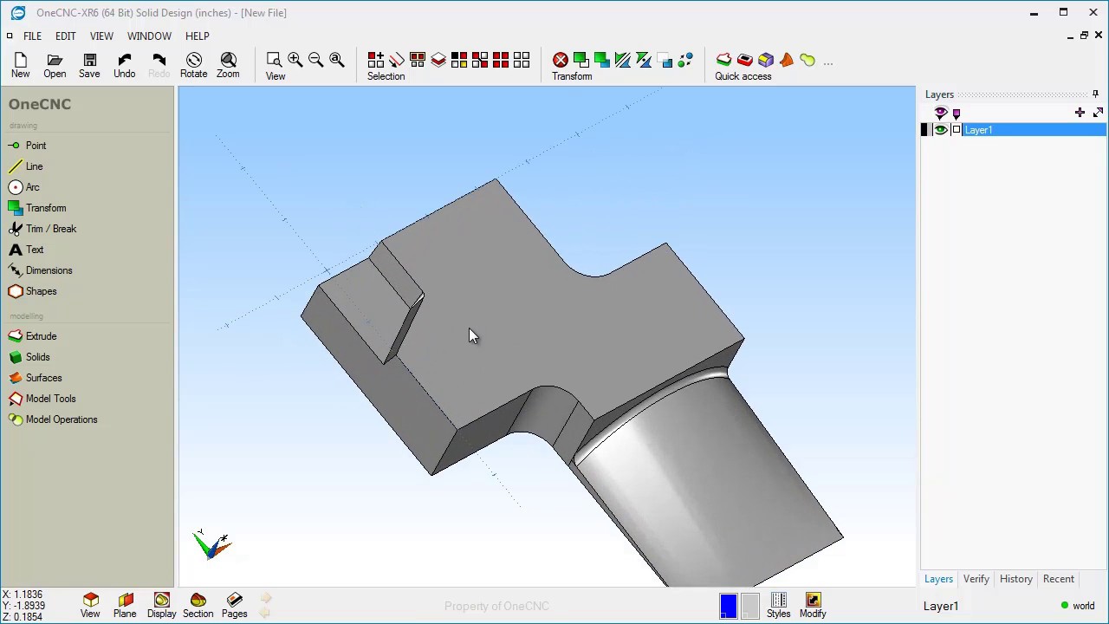The width and height of the screenshot is (1109, 624).
Task: Expand layers panel with diagonal arrows icon
Action: pyautogui.click(x=1098, y=113)
